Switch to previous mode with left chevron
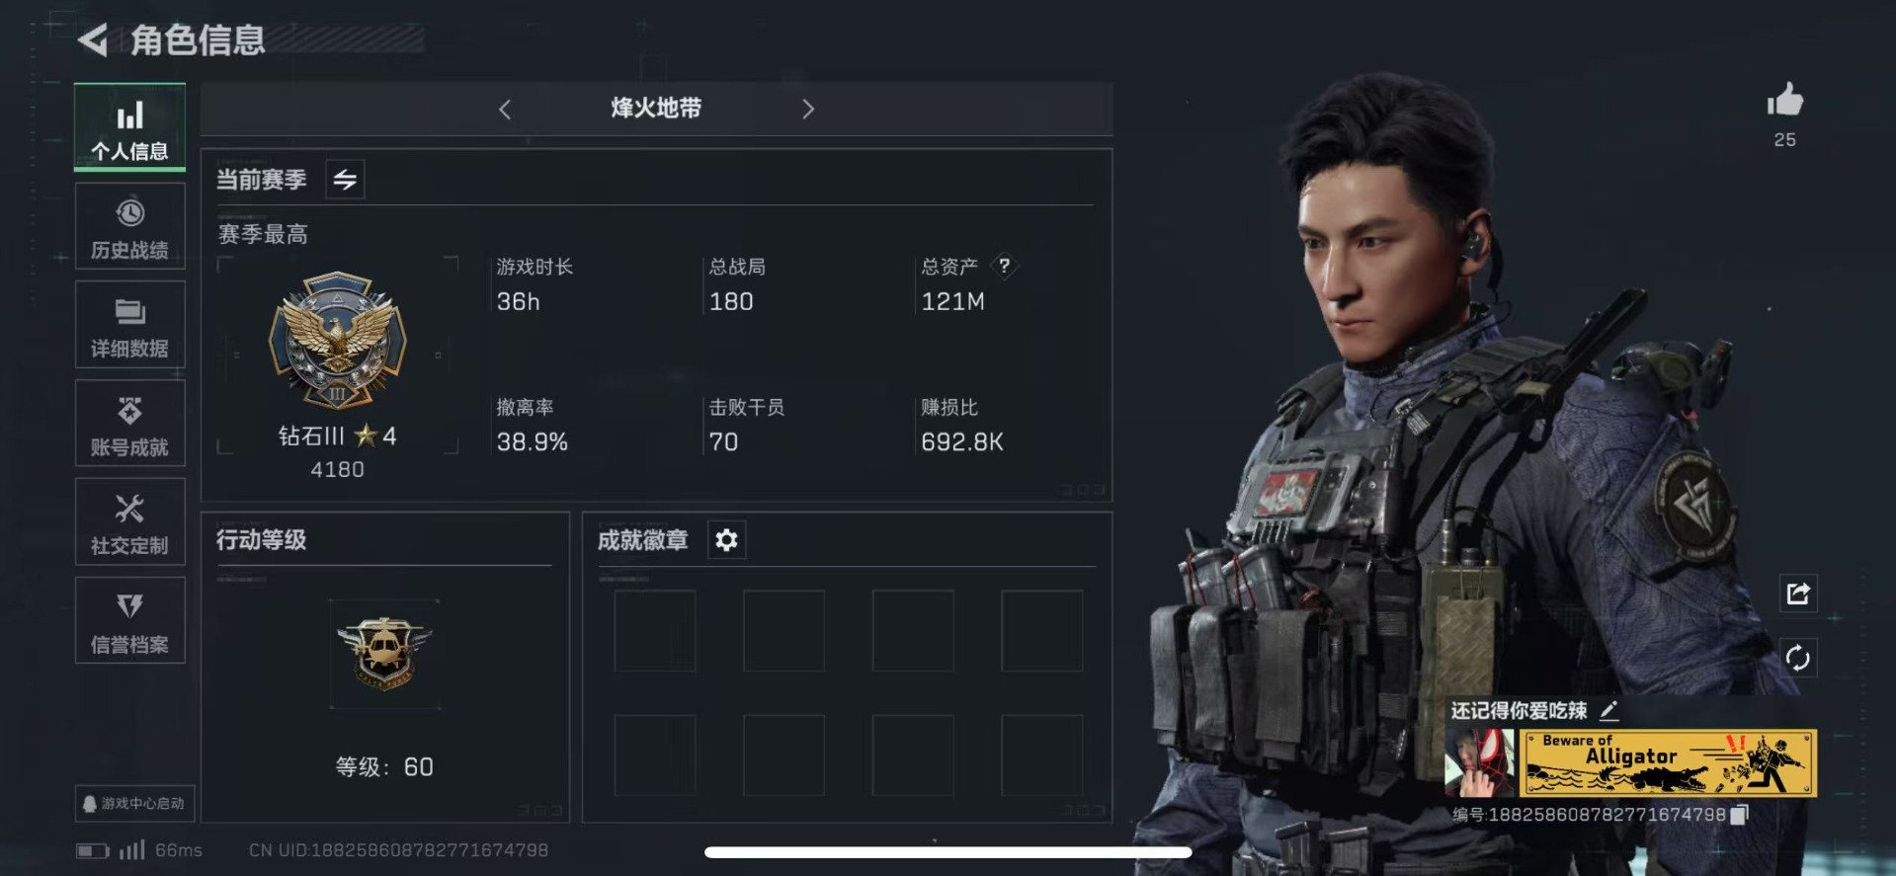 [505, 109]
